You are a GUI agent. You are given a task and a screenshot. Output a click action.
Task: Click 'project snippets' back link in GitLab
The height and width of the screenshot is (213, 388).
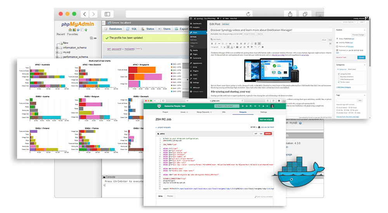(163, 127)
